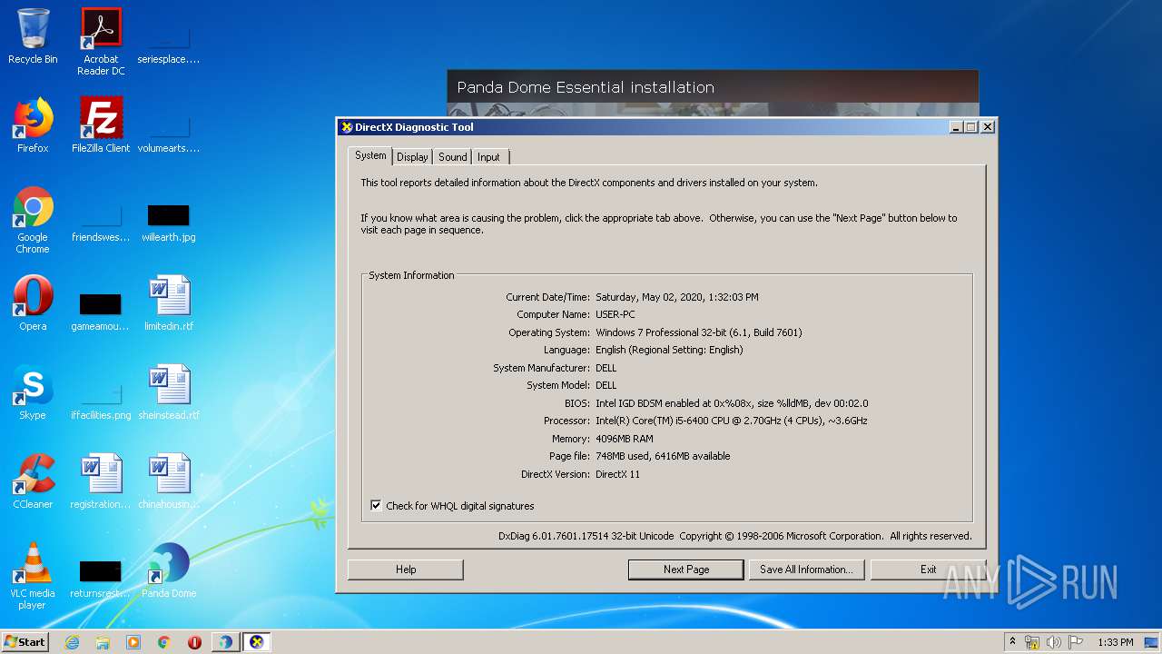The height and width of the screenshot is (654, 1162).
Task: Open the Start menu
Action: [x=25, y=642]
